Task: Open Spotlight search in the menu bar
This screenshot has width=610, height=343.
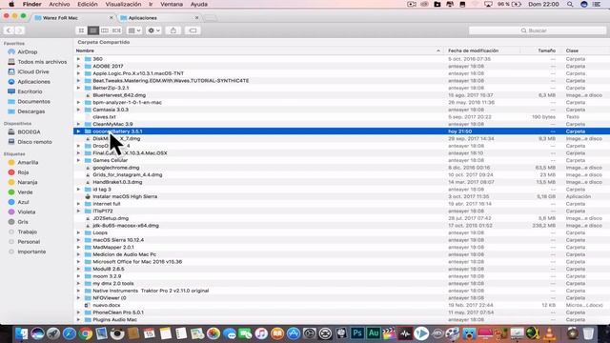Action: [570, 4]
